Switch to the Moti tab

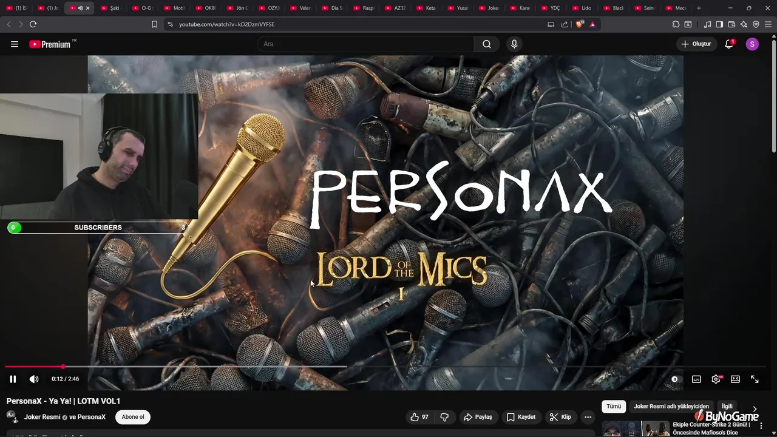click(x=174, y=8)
